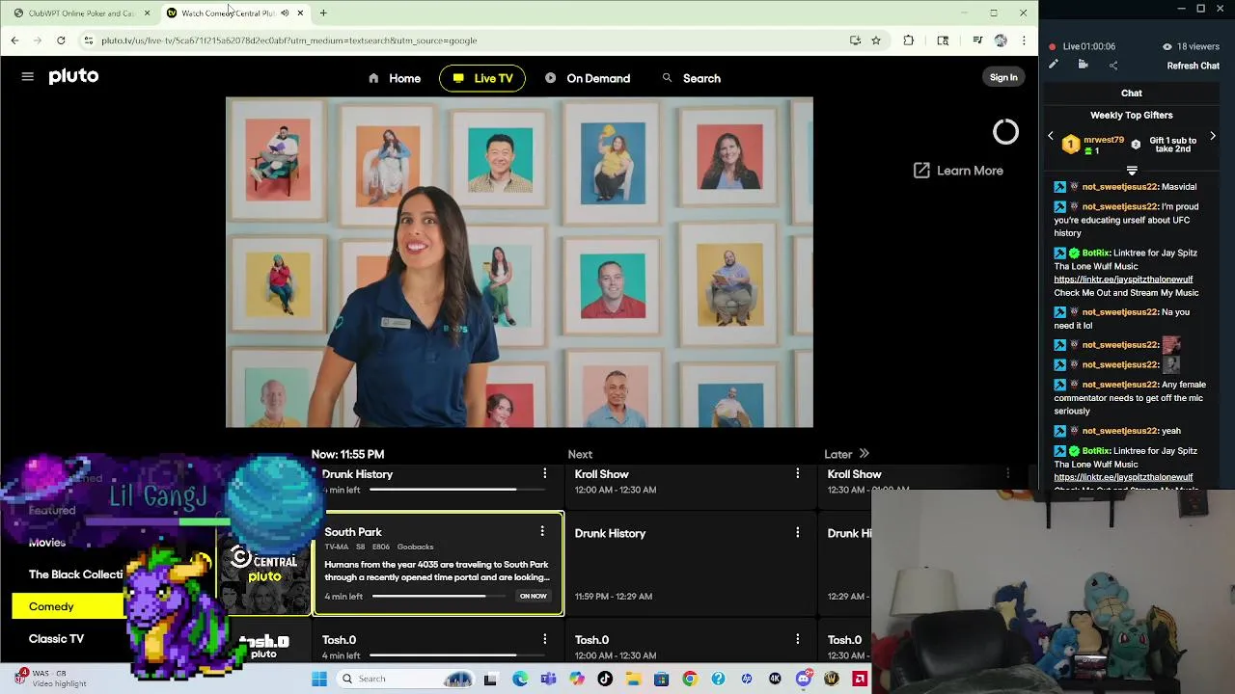Click the browser address bar
Screen dimensions: 1235x694
[463, 40]
